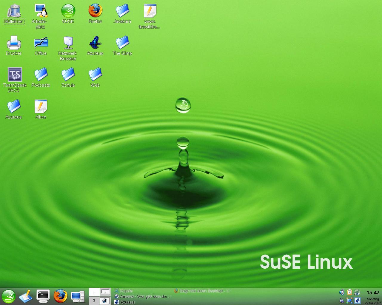Viewport: 382px width, 305px height.
Task: Switch to virtual desktop 3
Action: point(94,301)
